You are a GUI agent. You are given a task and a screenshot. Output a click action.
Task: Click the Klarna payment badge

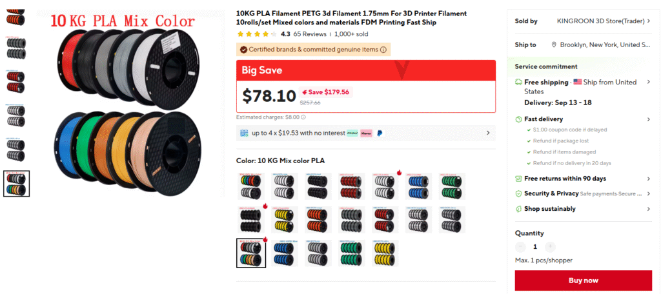pyautogui.click(x=366, y=133)
